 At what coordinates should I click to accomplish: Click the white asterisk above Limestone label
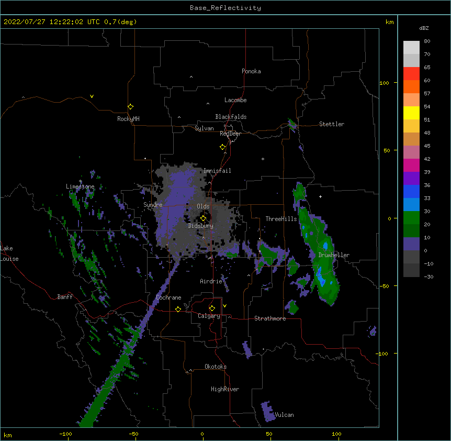[81, 181]
